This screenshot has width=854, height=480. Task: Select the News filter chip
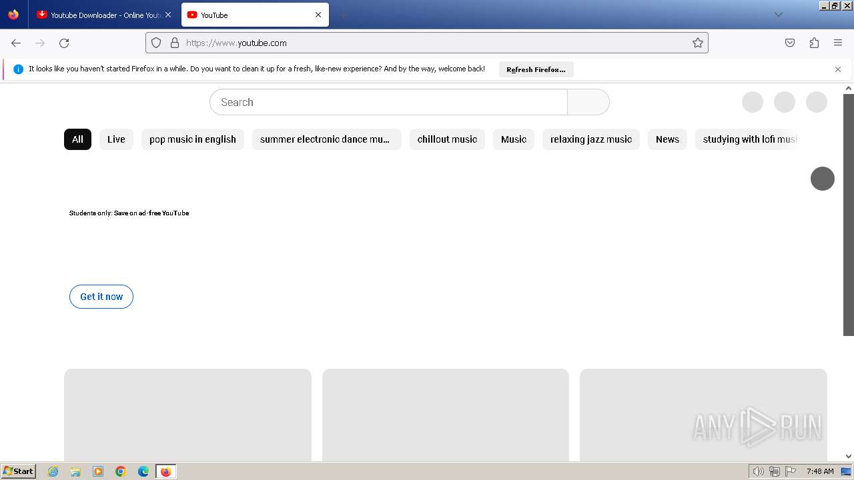[667, 139]
